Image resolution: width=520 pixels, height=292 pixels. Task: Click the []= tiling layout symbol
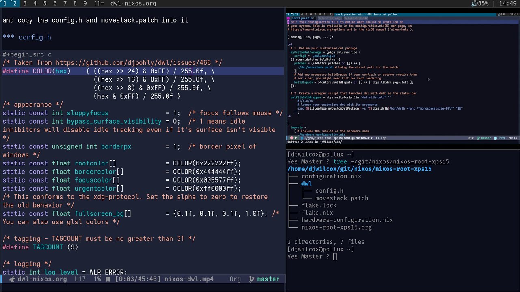point(99,3)
